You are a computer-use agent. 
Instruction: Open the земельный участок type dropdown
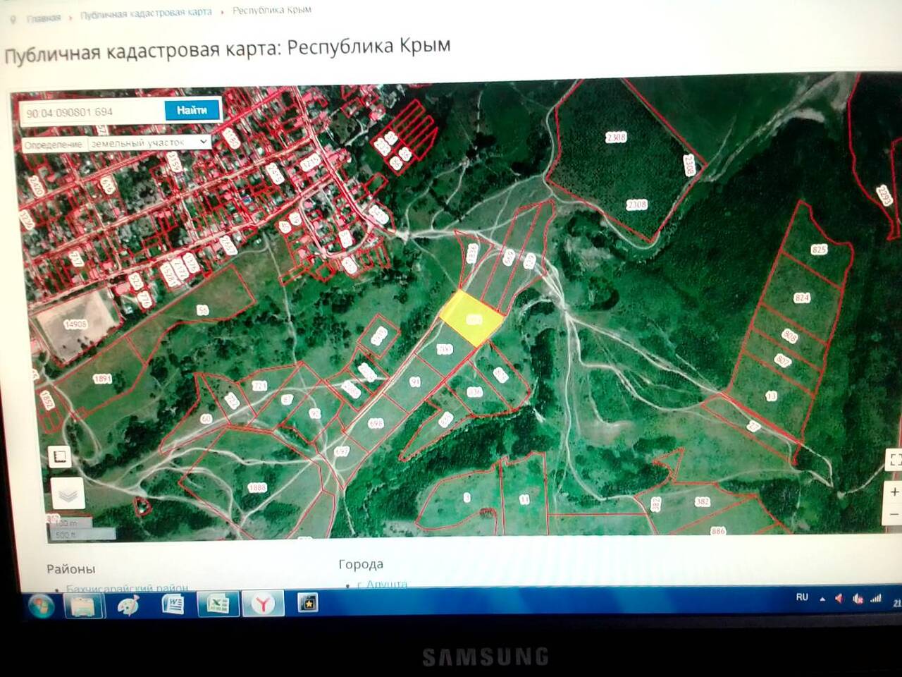pyautogui.click(x=149, y=142)
